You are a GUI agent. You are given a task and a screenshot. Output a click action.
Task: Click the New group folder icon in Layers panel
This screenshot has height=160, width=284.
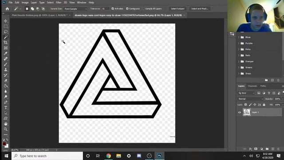267,149
